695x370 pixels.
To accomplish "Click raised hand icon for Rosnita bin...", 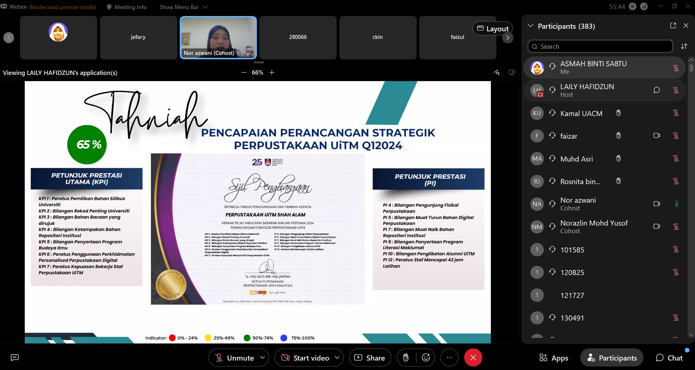I will point(618,181).
